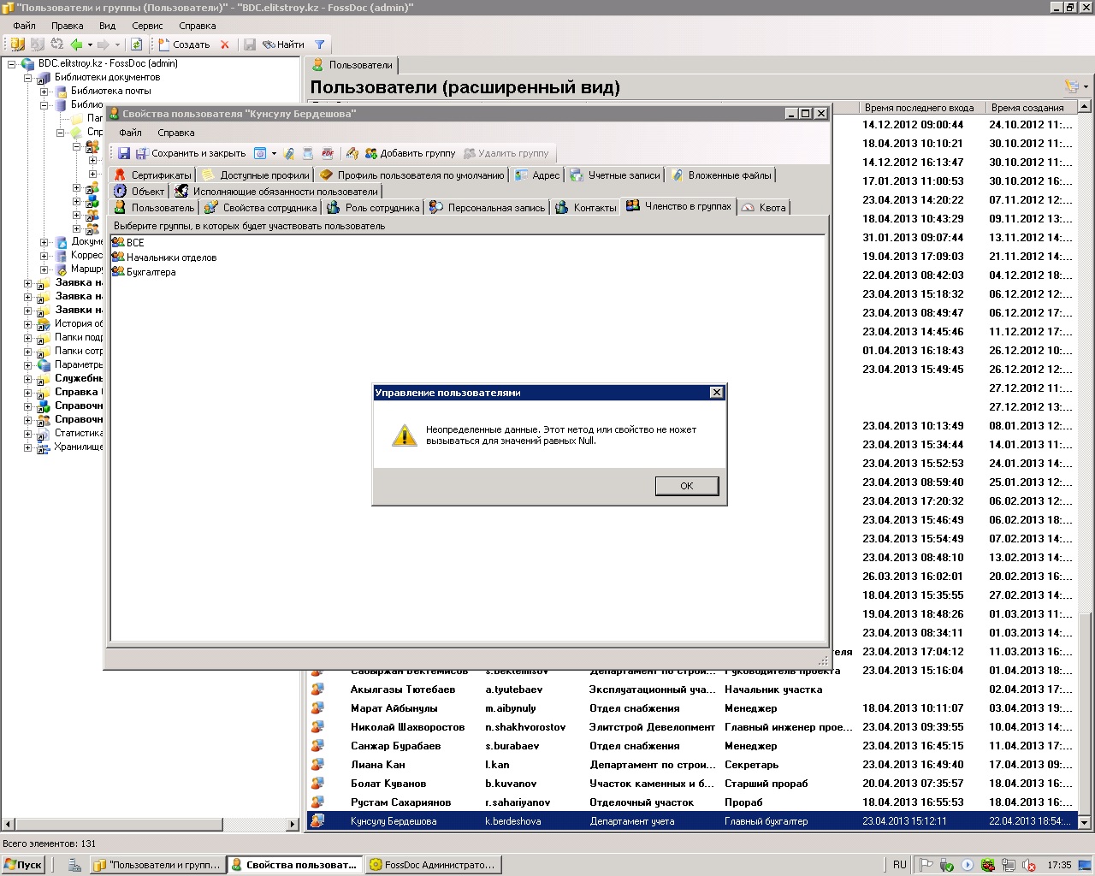Click the Добавить группу toolbar button
The width and height of the screenshot is (1095, 876).
pos(410,153)
